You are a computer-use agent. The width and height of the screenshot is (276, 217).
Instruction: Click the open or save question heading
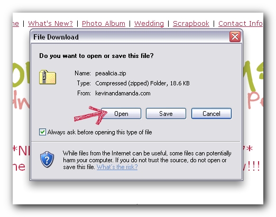pos(96,56)
